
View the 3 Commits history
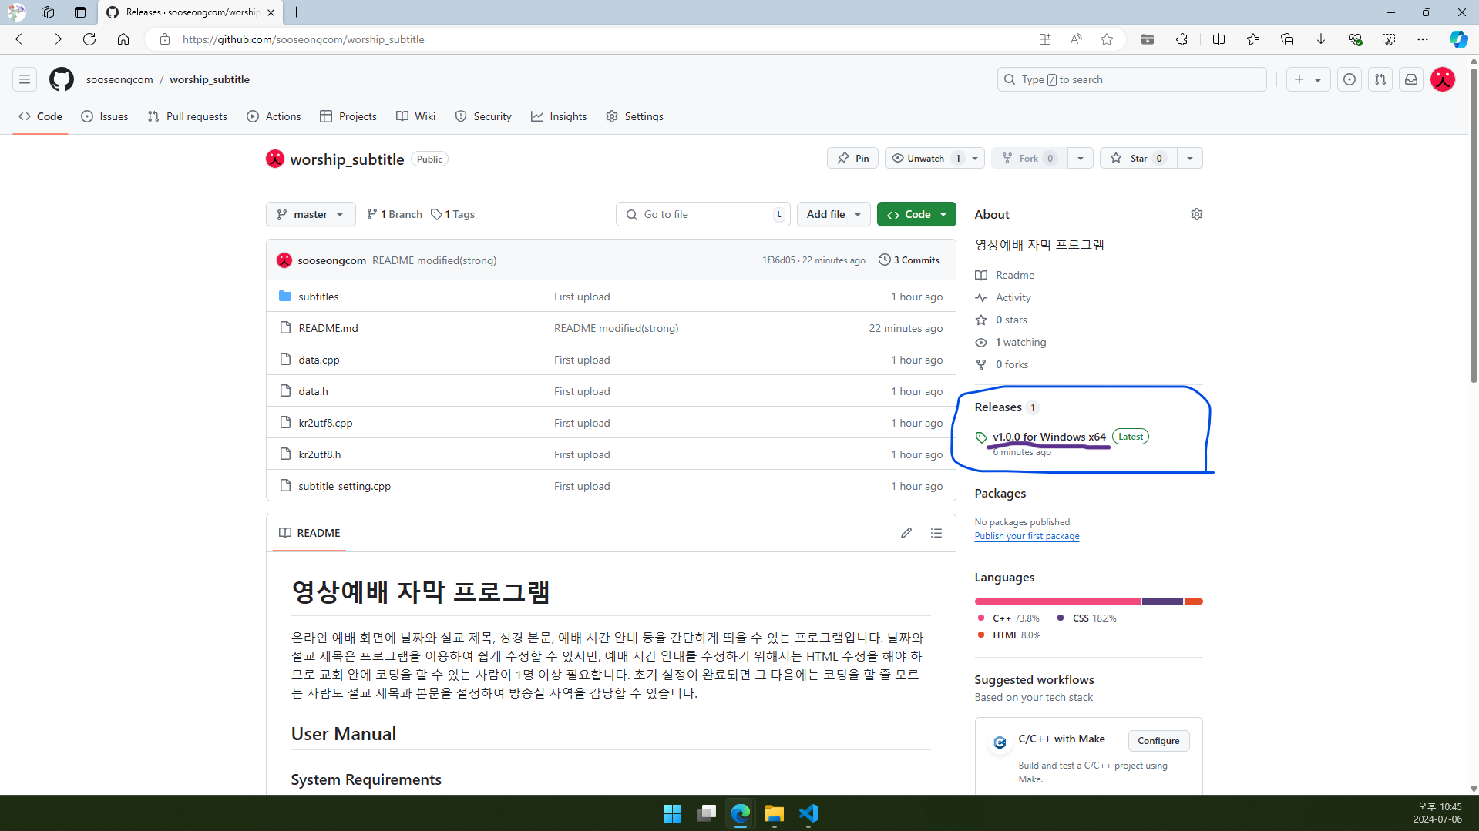point(909,260)
